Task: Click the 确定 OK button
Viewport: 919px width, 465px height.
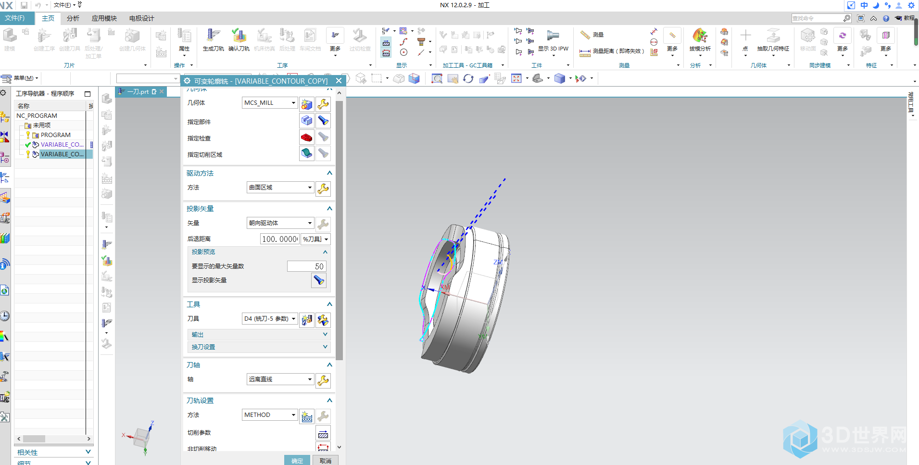Action: coord(297,460)
